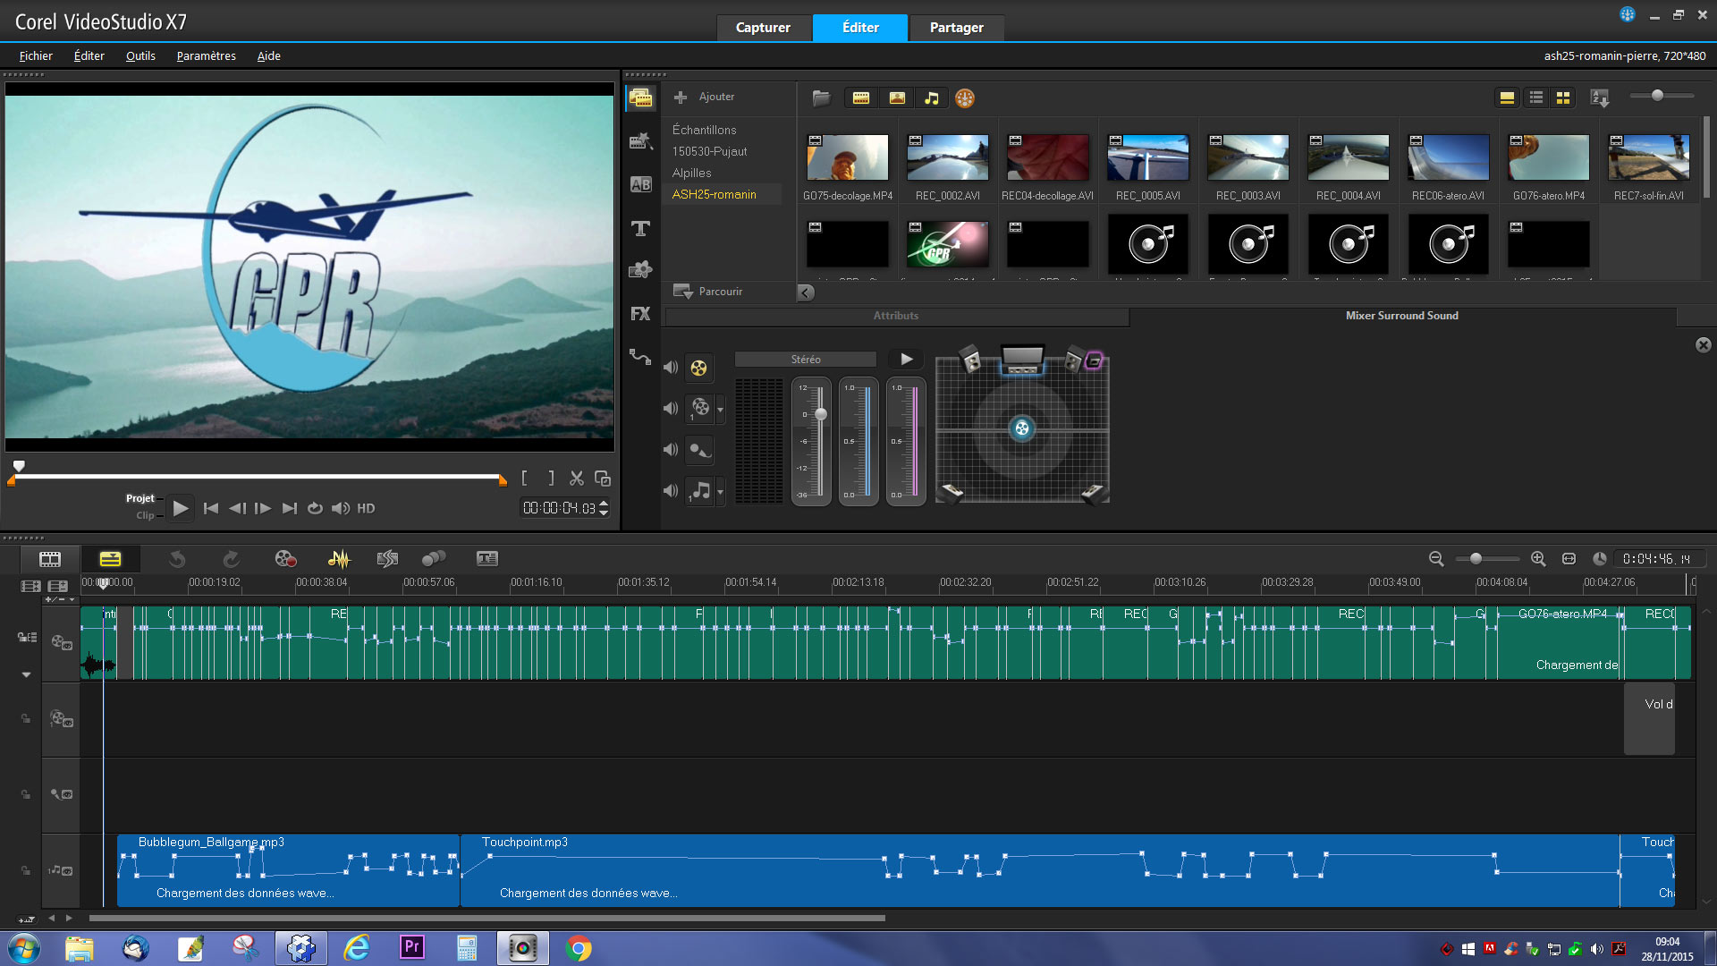Open the Fichier menu
Image resolution: width=1717 pixels, height=966 pixels.
(x=36, y=55)
